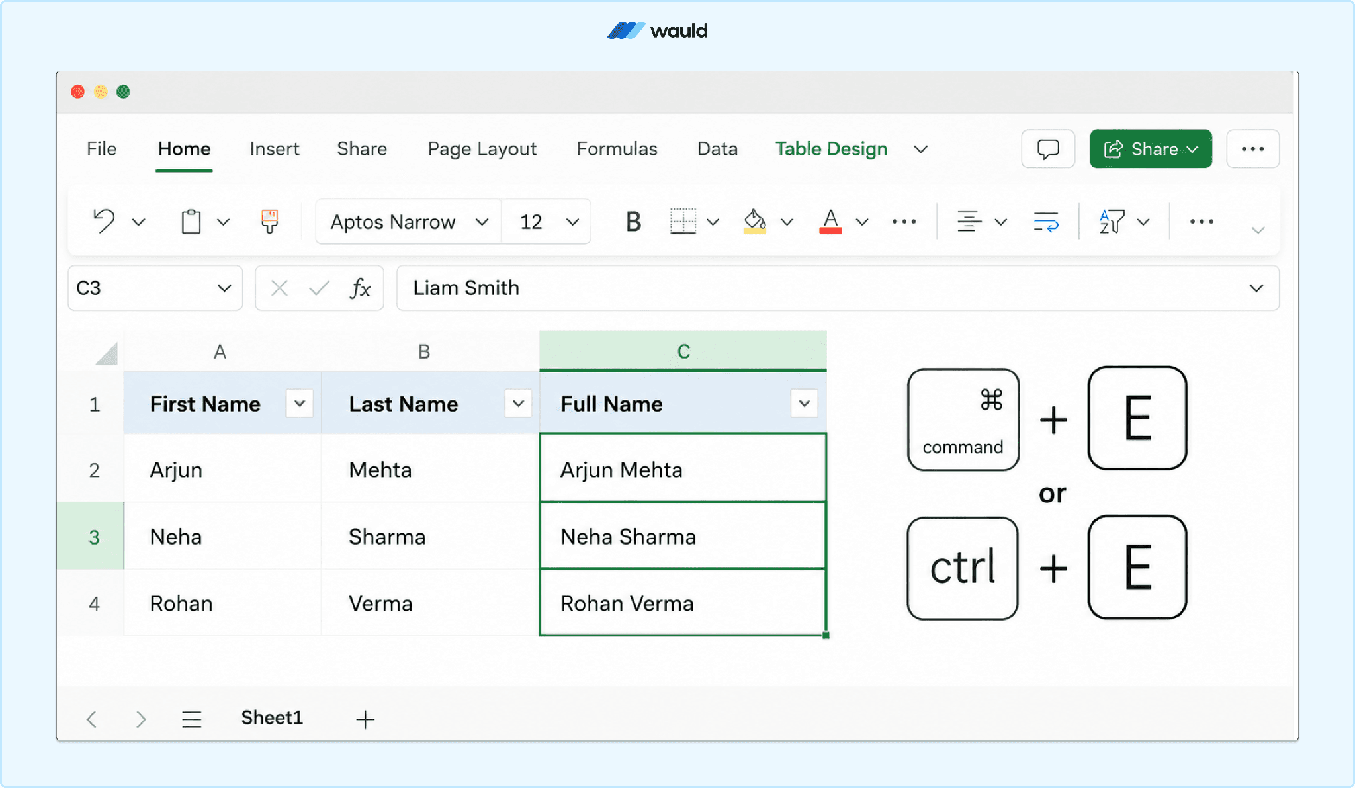This screenshot has height=788, width=1355.
Task: Open the Sort and Filter dropdown arrow
Action: [x=1143, y=222]
